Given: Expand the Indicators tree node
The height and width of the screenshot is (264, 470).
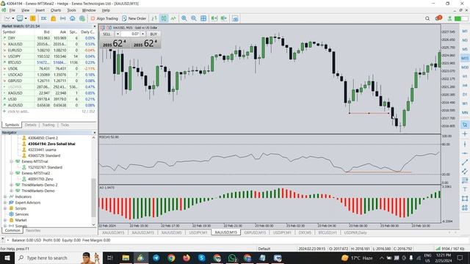Looking at the screenshot, I should coord(5,197).
